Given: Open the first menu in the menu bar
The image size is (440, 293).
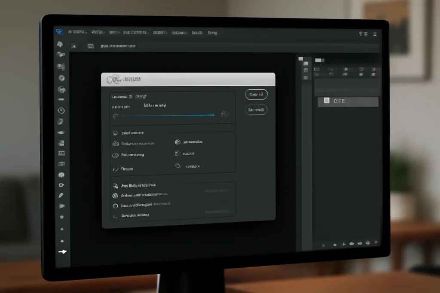Looking at the screenshot, I should pos(77,32).
